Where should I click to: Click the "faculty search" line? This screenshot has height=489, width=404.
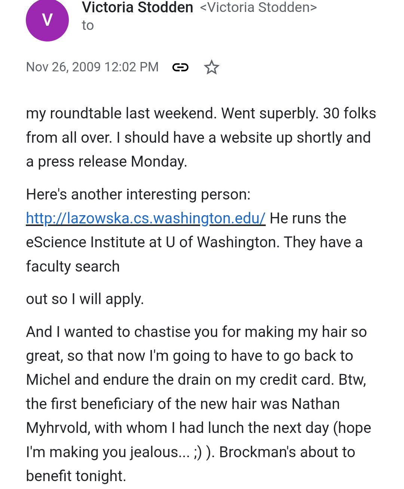73,266
